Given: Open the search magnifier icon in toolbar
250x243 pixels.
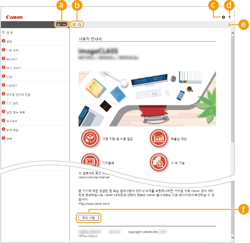Looking at the screenshot, I should (80, 25).
